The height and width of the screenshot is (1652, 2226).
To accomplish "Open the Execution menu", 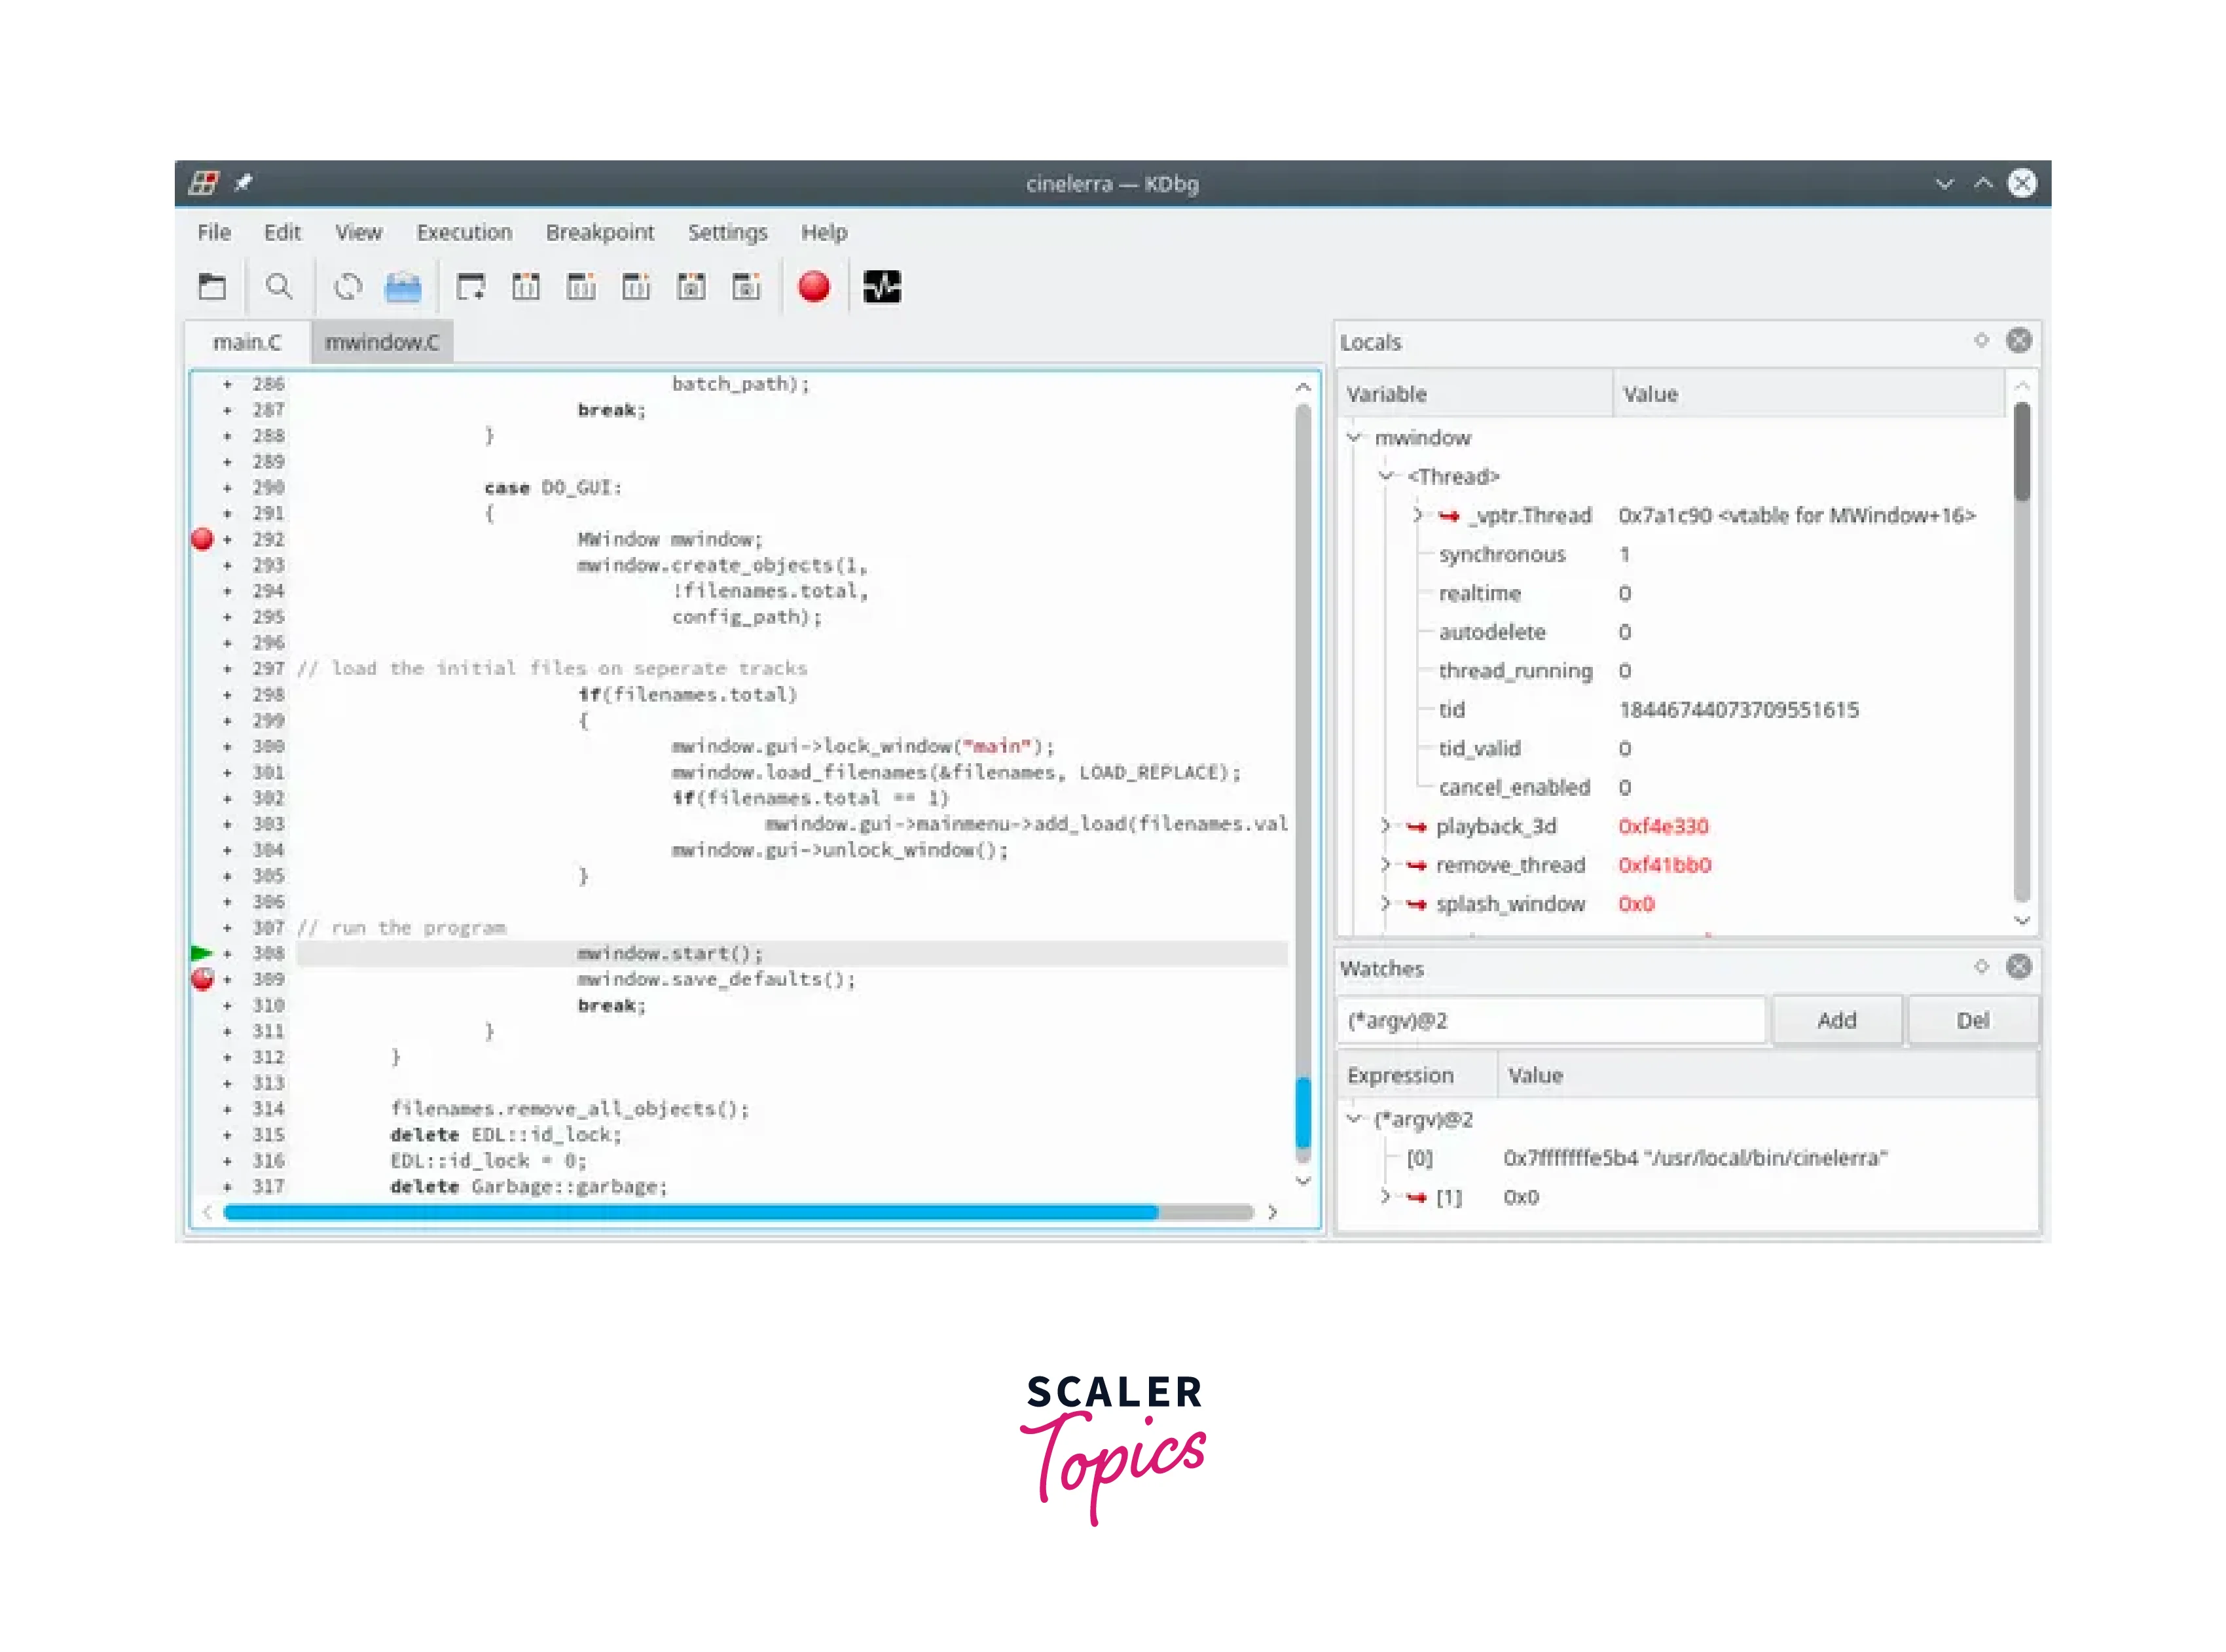I will [x=464, y=232].
